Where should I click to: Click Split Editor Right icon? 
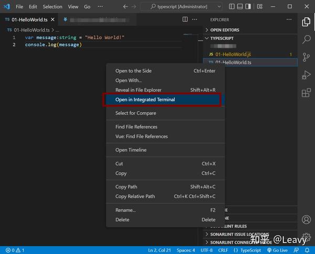pos(185,19)
